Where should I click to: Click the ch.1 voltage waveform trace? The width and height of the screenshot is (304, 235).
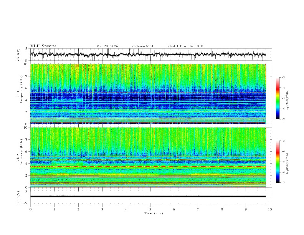coord(148,55)
